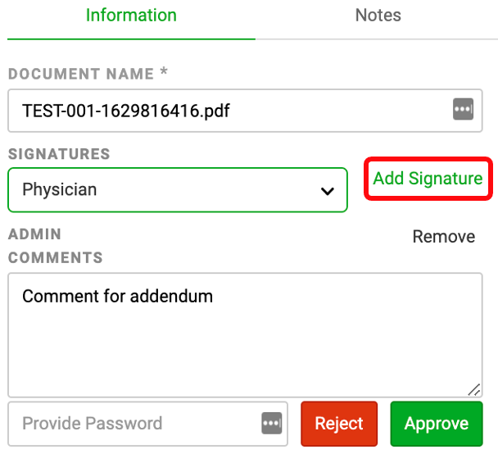Click the autofill icon in Document Name field
This screenshot has width=498, height=454.
(463, 109)
